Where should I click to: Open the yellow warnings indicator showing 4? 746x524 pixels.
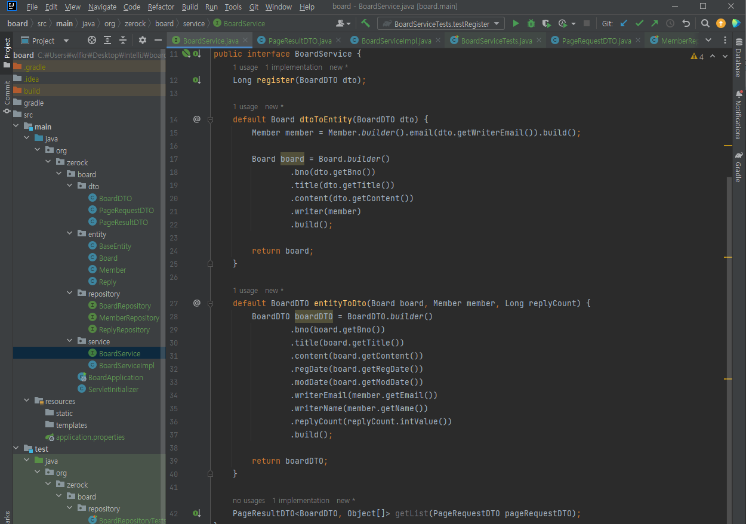point(697,57)
